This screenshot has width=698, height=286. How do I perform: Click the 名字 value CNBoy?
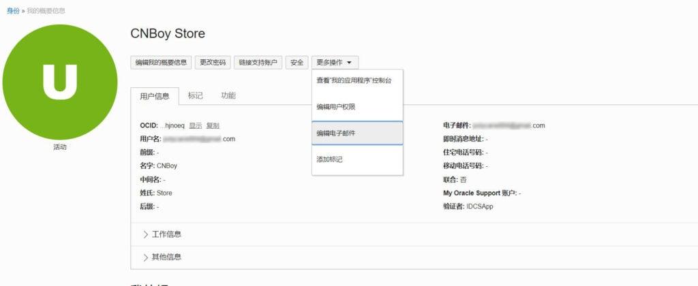pos(167,166)
